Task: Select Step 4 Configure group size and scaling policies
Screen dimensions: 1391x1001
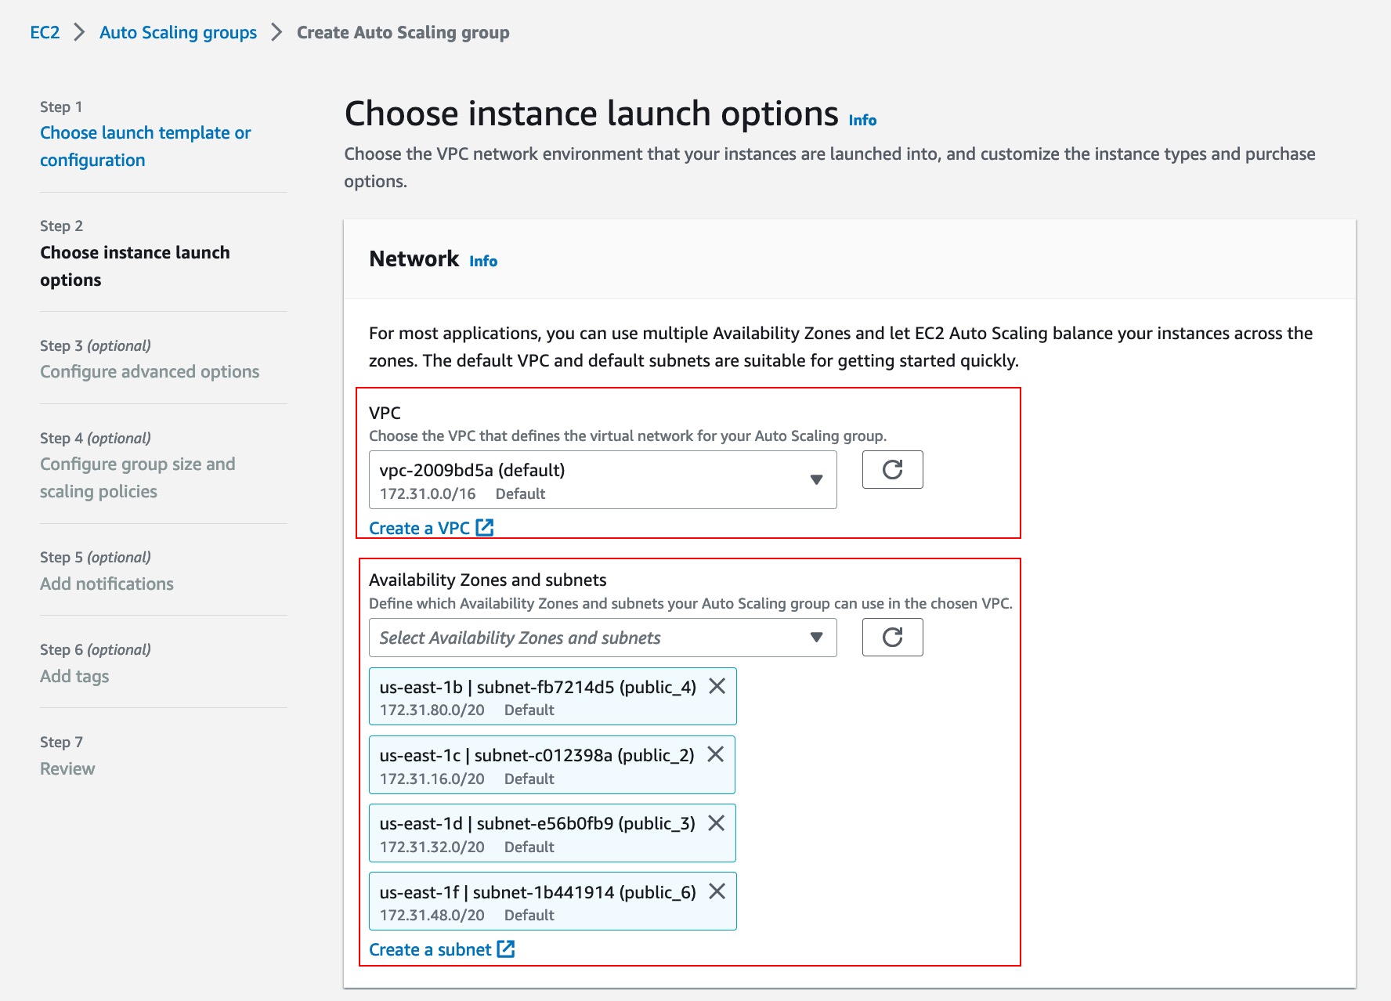Action: tap(138, 478)
